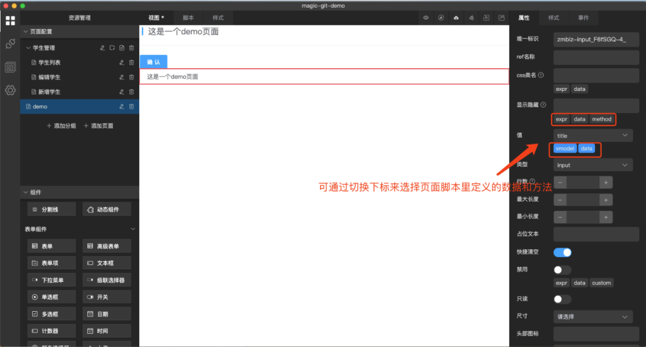
Task: Click the 确认 button on the canvas
Action: (x=154, y=62)
